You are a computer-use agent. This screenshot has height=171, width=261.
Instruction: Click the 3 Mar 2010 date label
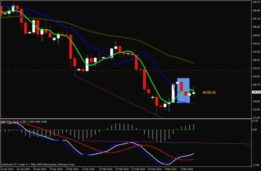point(170,169)
